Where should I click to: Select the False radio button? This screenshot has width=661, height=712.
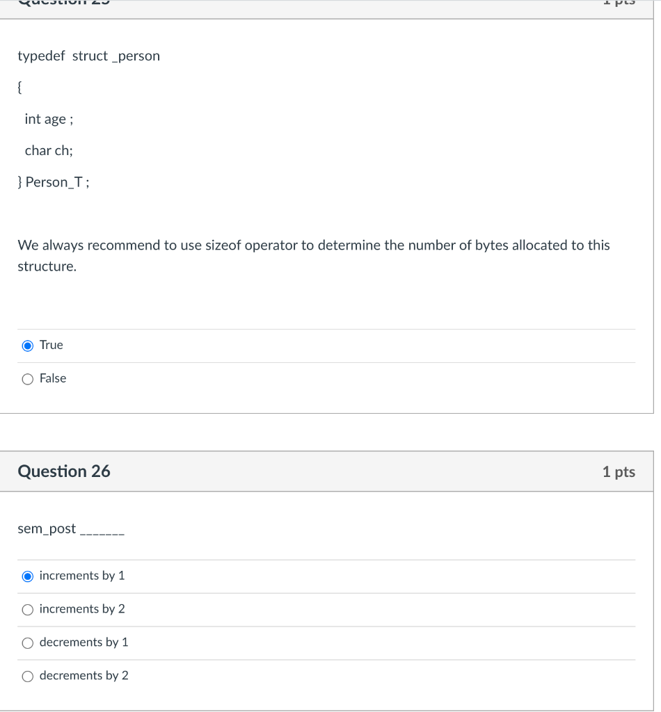(x=28, y=379)
